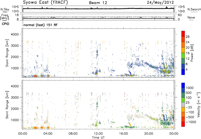Screen dimensions: 201x139
Task: Click the '12' label on Power scale
Action: click(187, 59)
